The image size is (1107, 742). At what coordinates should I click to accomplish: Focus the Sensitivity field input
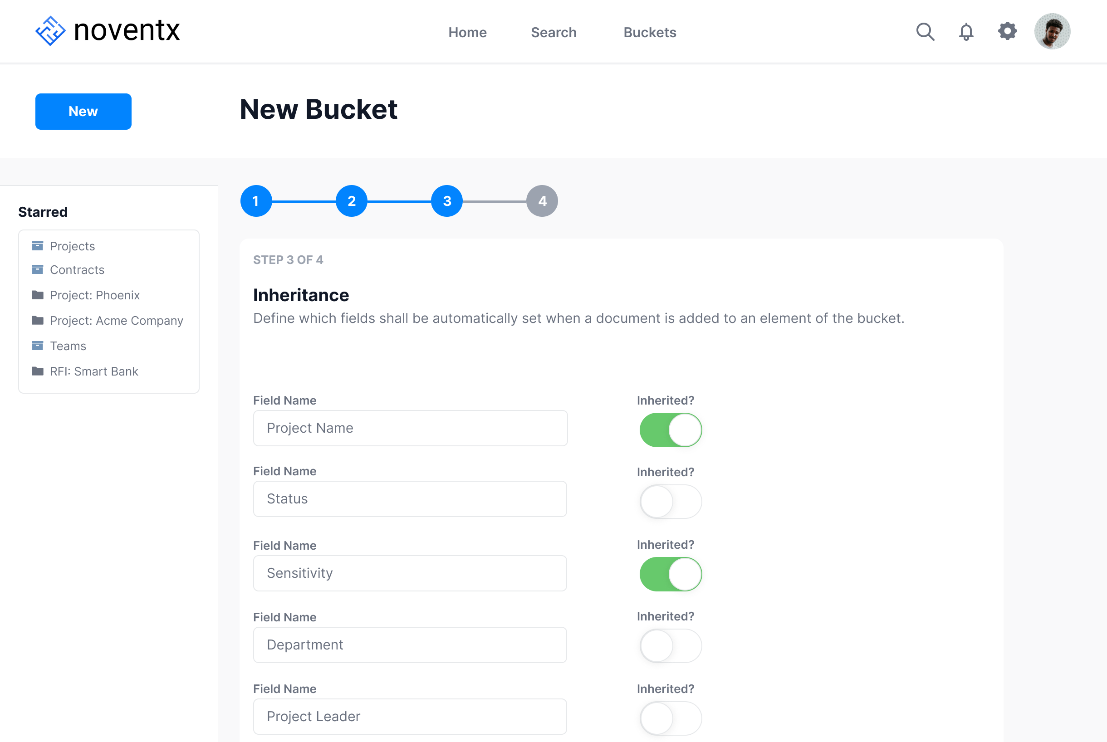pyautogui.click(x=410, y=573)
